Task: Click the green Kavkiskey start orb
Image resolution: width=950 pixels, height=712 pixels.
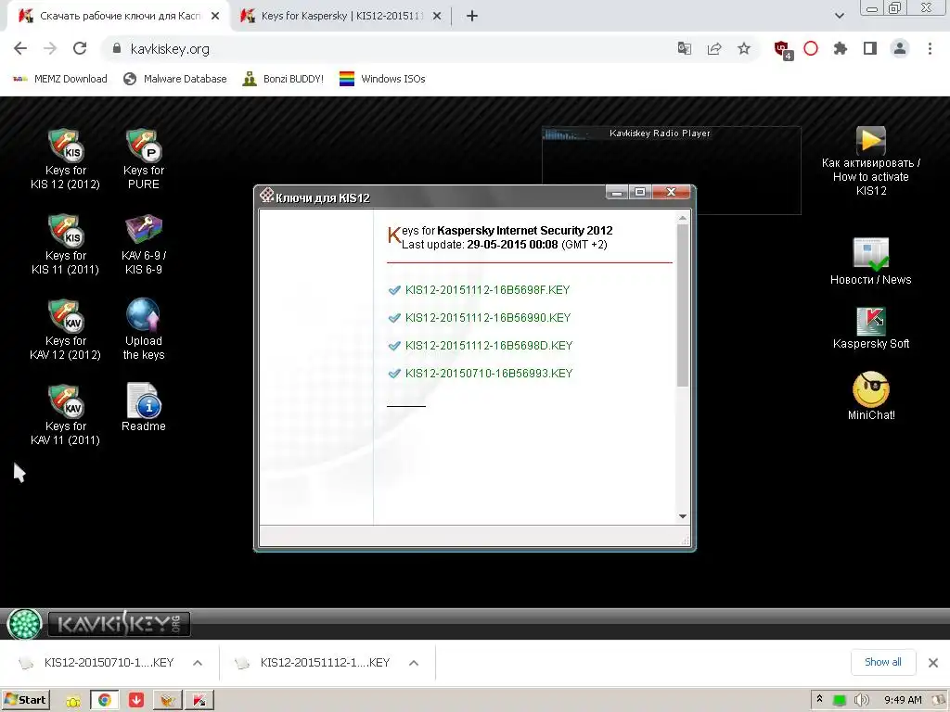Action: 24,624
